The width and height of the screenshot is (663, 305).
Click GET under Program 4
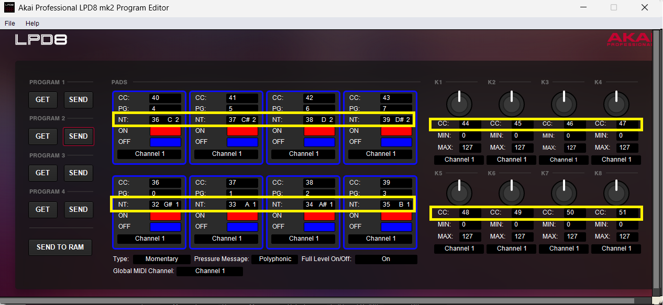(42, 209)
